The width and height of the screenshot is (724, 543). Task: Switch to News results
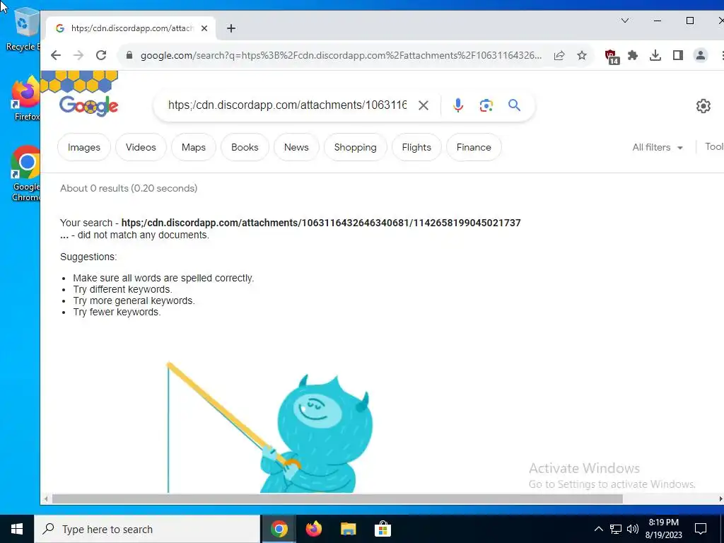point(296,147)
